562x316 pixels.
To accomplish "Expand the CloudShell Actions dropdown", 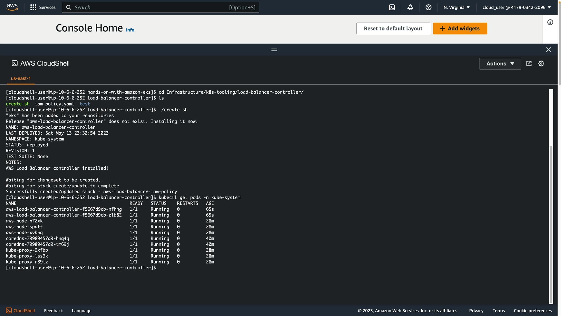I will pos(500,63).
